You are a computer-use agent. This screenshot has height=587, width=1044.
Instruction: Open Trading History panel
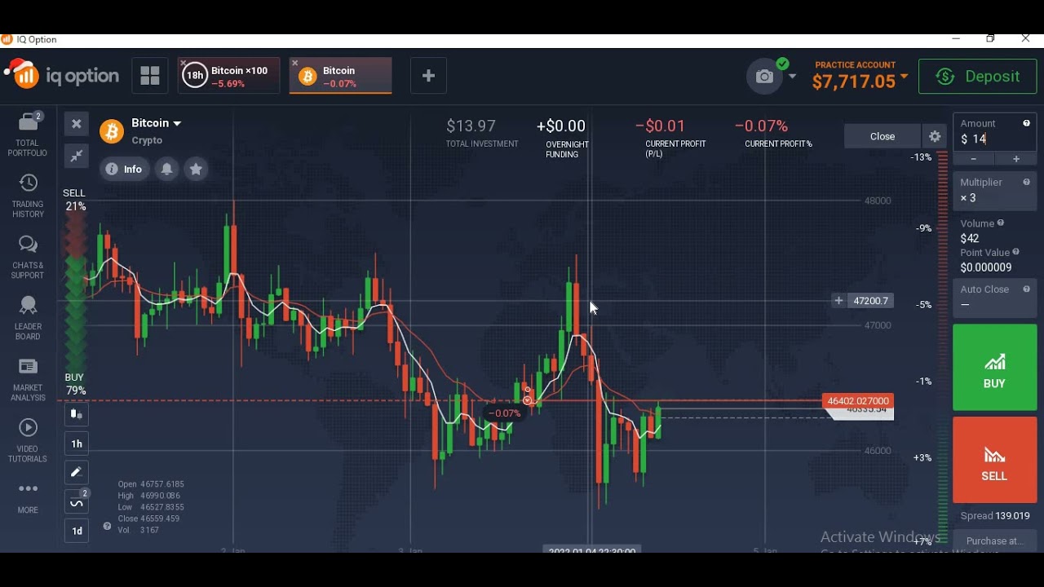pyautogui.click(x=28, y=196)
